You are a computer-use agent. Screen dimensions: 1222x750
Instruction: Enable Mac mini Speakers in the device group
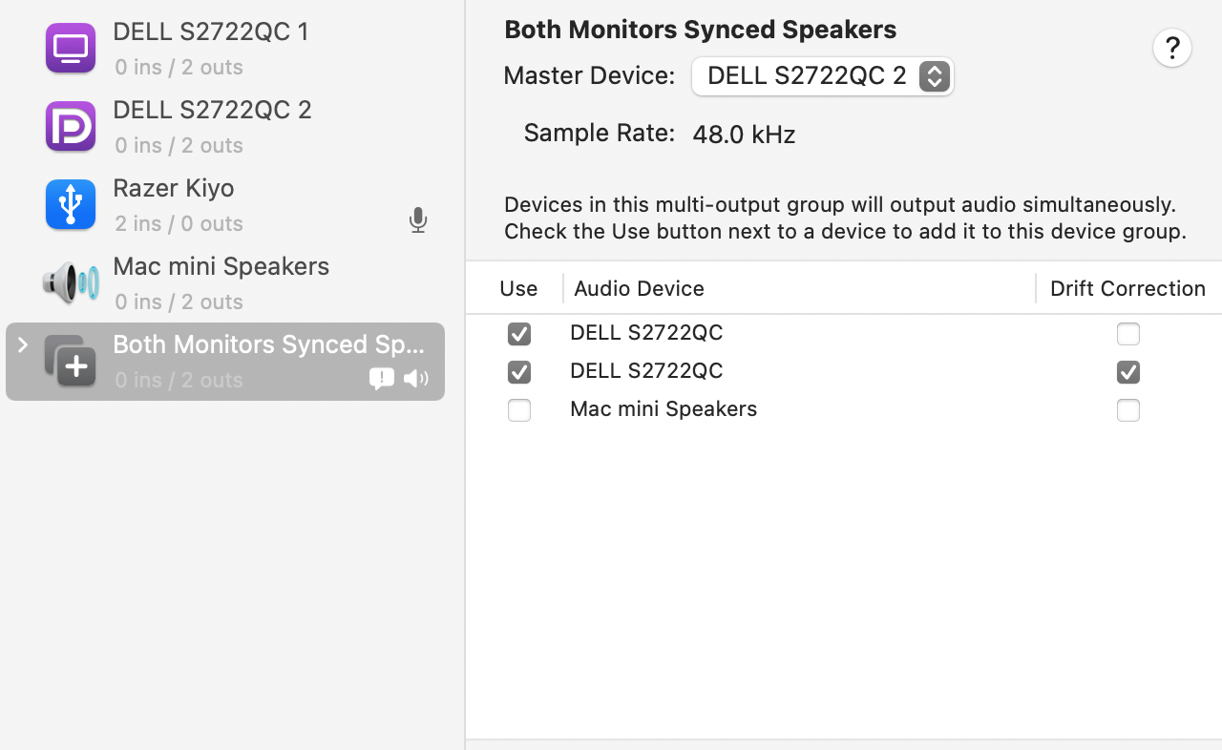(x=519, y=410)
